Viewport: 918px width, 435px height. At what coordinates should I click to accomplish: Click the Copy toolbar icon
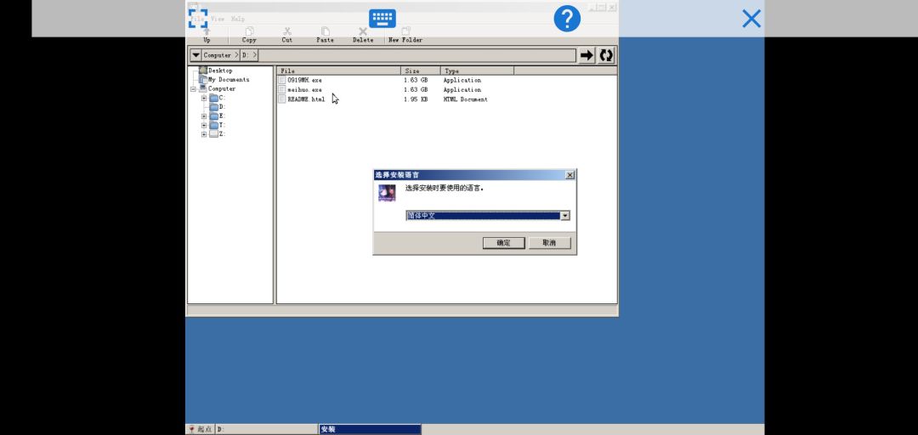point(249,35)
